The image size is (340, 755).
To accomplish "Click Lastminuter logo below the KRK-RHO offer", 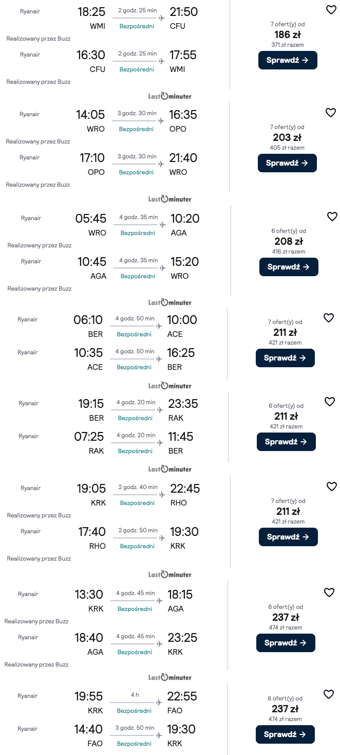I will [170, 574].
